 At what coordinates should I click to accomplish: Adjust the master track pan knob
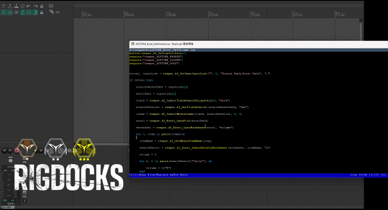pos(10,161)
